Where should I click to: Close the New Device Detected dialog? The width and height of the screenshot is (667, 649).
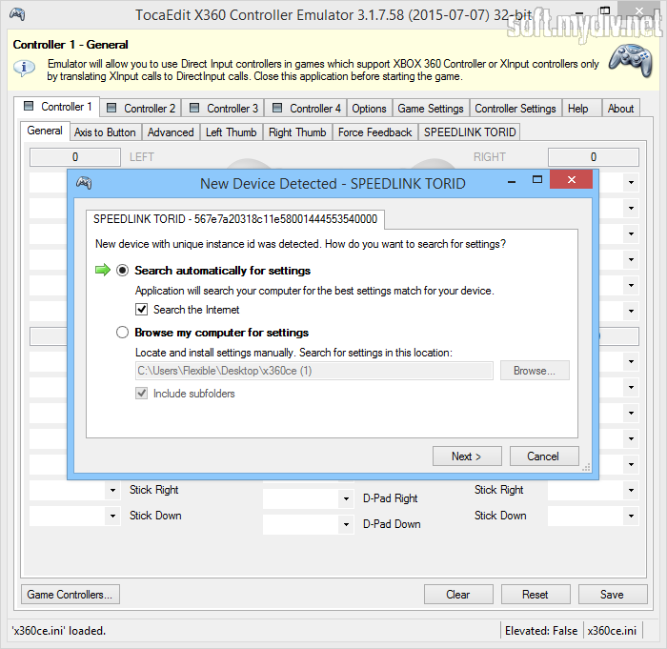[572, 179]
